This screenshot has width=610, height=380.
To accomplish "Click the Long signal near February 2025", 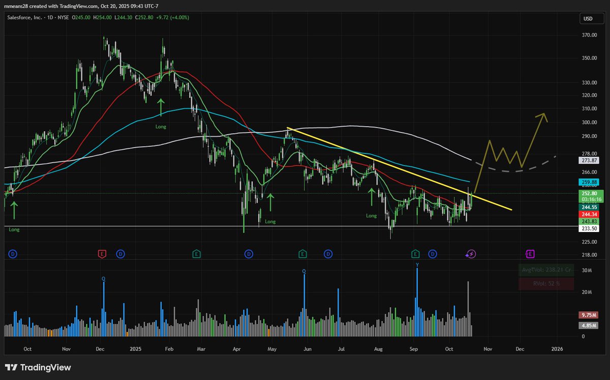I will point(161,126).
